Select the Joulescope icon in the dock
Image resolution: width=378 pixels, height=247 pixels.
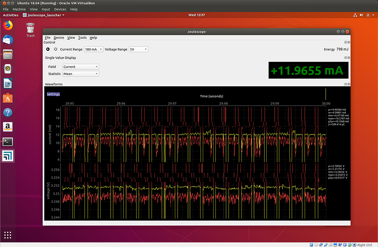8,156
